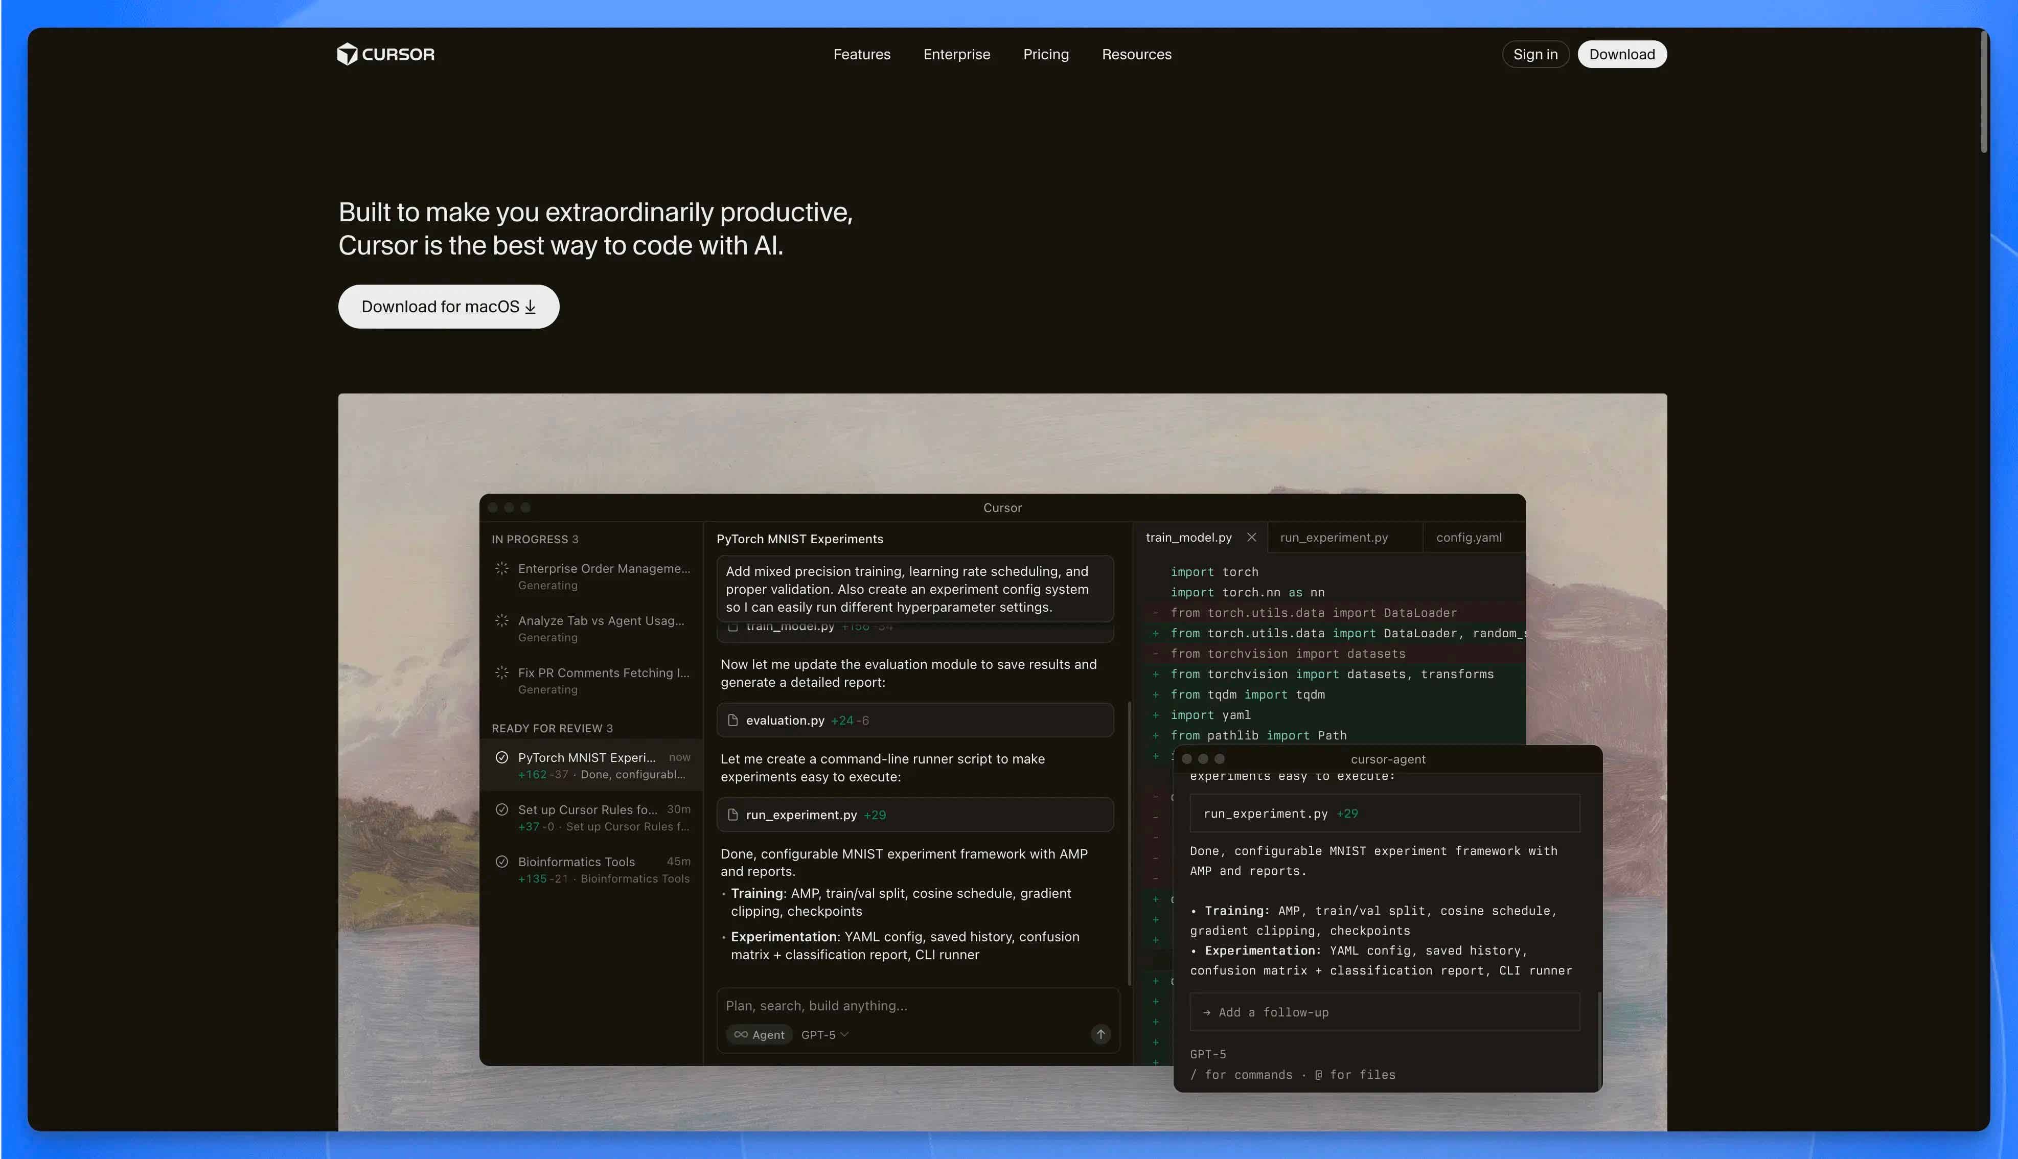Screen dimensions: 2018x1159
Task: Click the infinity Agent mode icon
Action: 741,1035
